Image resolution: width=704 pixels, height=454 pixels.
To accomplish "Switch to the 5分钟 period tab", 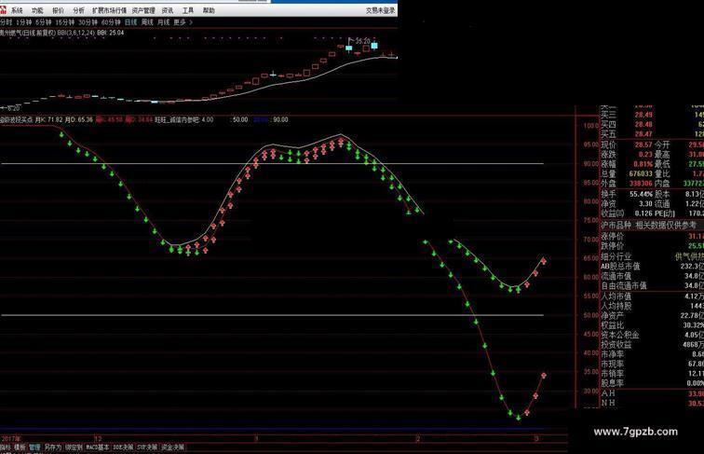I will pos(44,22).
